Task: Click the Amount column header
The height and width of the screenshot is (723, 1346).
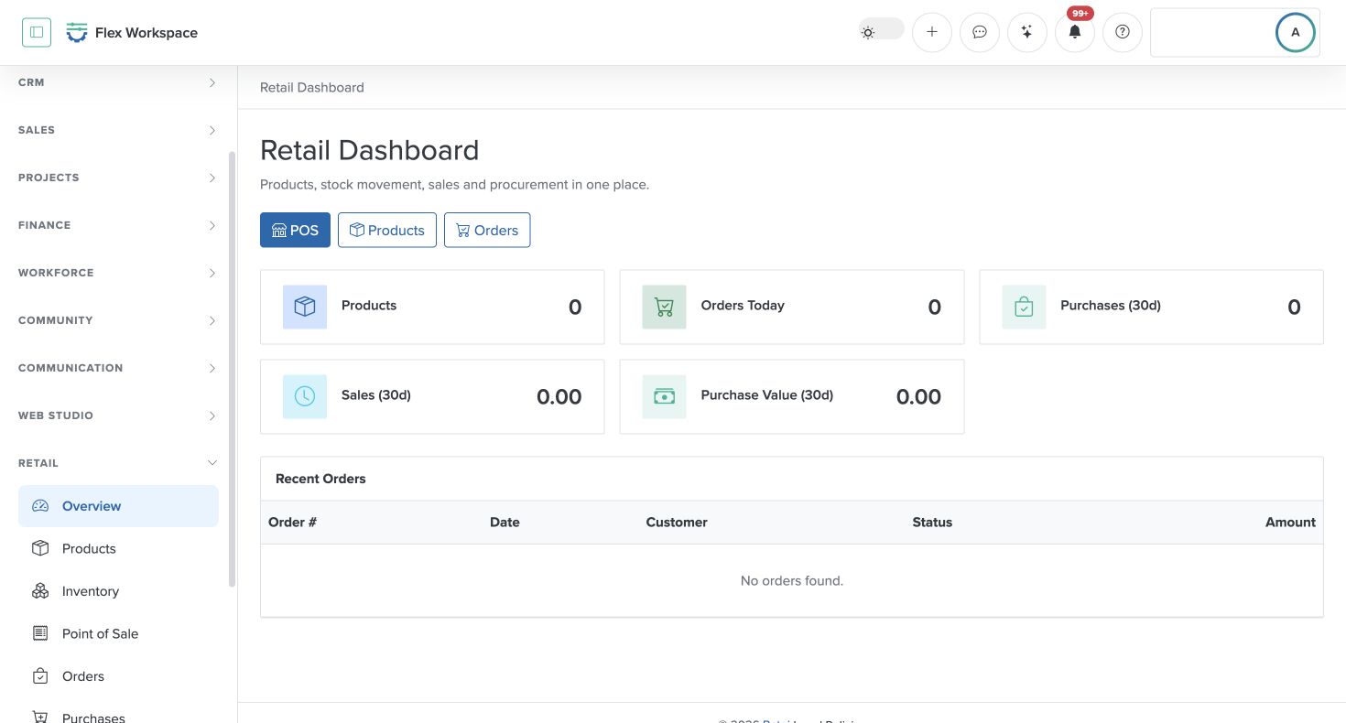Action: click(1290, 523)
